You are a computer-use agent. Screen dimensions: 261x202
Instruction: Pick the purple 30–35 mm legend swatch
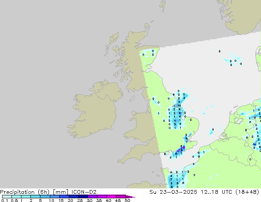point(93,197)
